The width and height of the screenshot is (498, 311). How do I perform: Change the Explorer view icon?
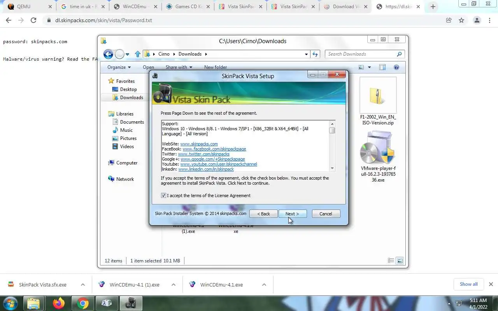click(x=361, y=67)
